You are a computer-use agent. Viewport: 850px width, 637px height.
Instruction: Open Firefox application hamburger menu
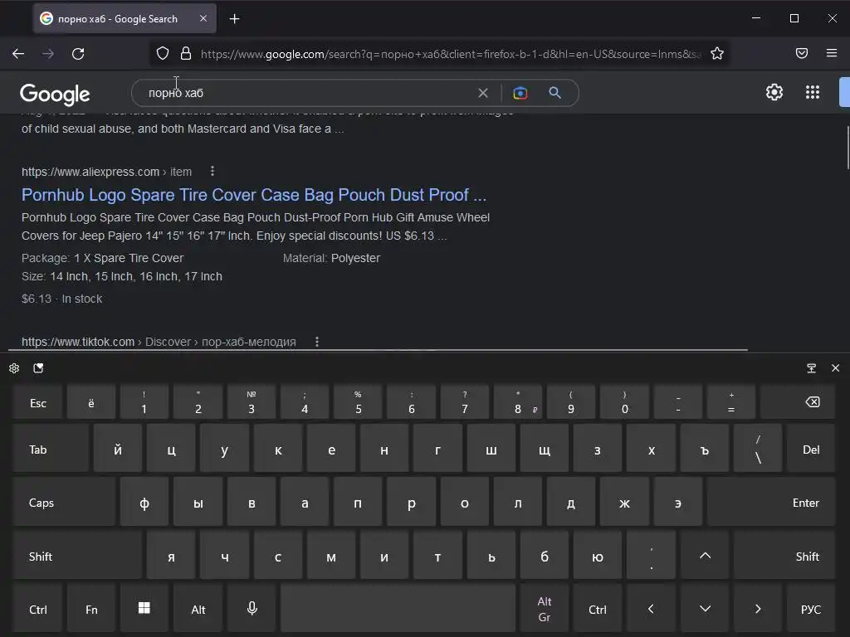click(832, 53)
